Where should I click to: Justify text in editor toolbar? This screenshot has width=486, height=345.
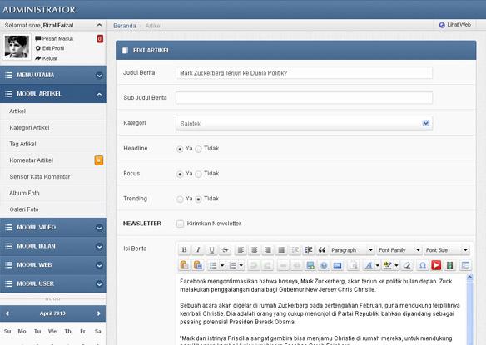[281, 250]
